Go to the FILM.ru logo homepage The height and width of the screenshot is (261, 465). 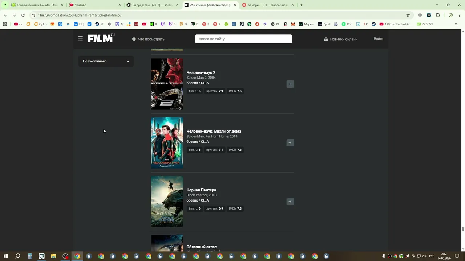(101, 38)
